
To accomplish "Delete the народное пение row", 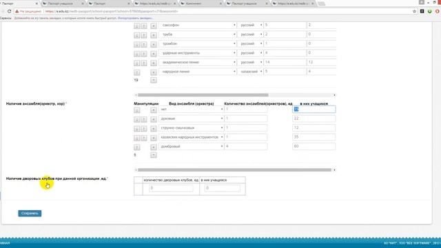I will click(153, 72).
